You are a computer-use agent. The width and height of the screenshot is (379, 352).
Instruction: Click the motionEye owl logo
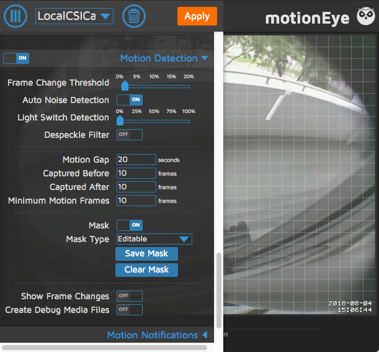coord(366,16)
